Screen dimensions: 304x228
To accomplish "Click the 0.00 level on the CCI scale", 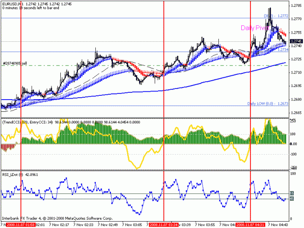I will pos(293,144).
